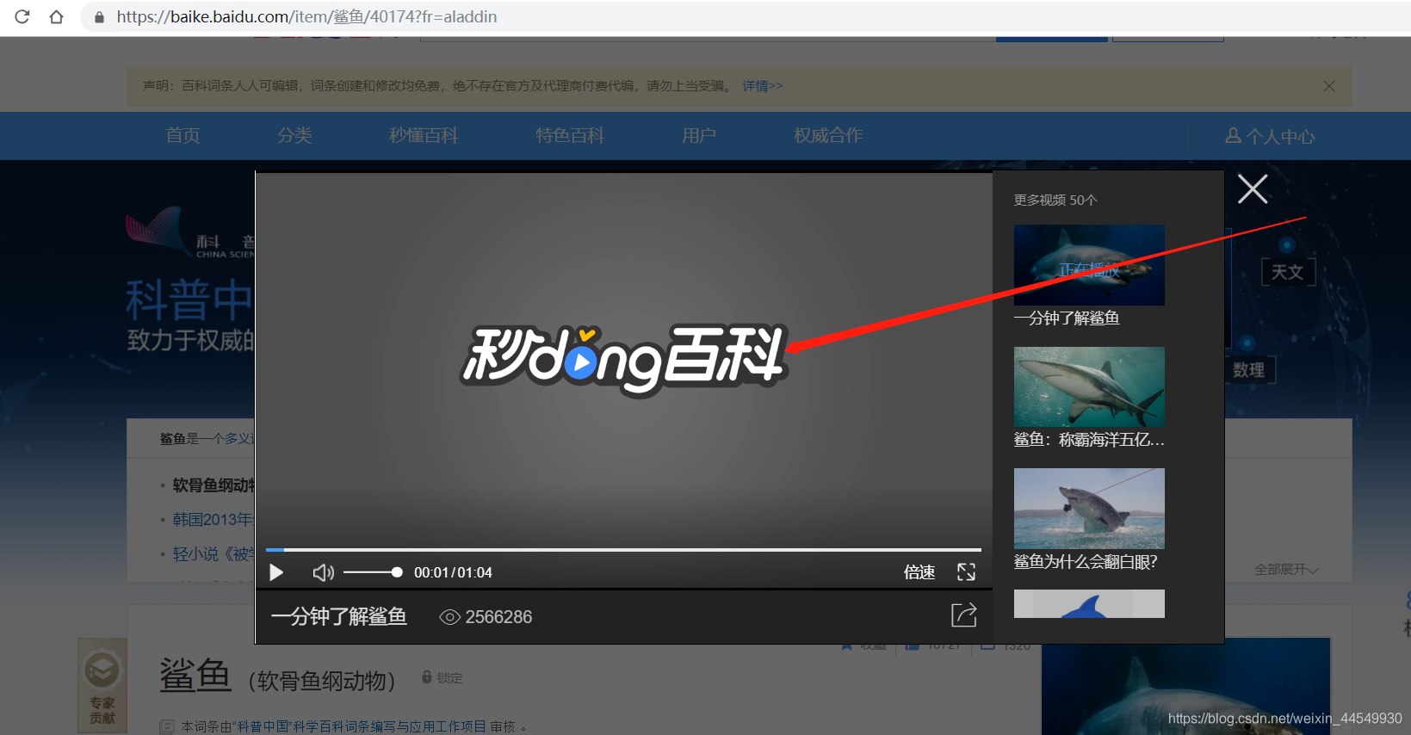The height and width of the screenshot is (735, 1411).
Task: Select the 天文 category tag
Action: pos(1288,272)
